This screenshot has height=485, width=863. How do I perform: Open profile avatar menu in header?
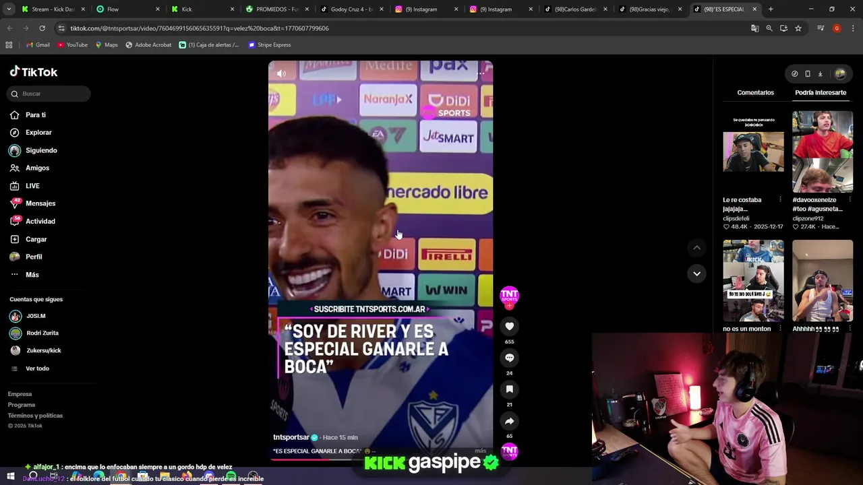coord(840,73)
